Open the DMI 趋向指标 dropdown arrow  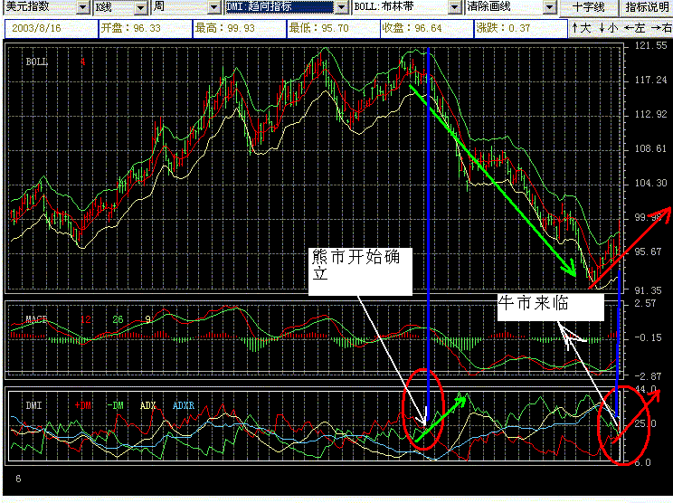(341, 7)
